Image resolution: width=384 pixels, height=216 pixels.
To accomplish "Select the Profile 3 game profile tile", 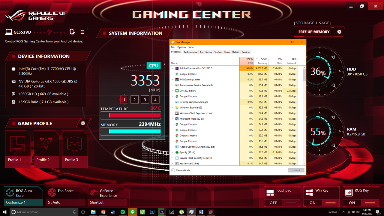I will tap(75, 149).
